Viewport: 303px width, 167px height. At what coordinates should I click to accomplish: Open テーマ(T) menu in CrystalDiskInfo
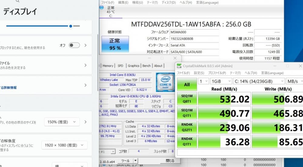(x=152, y=2)
